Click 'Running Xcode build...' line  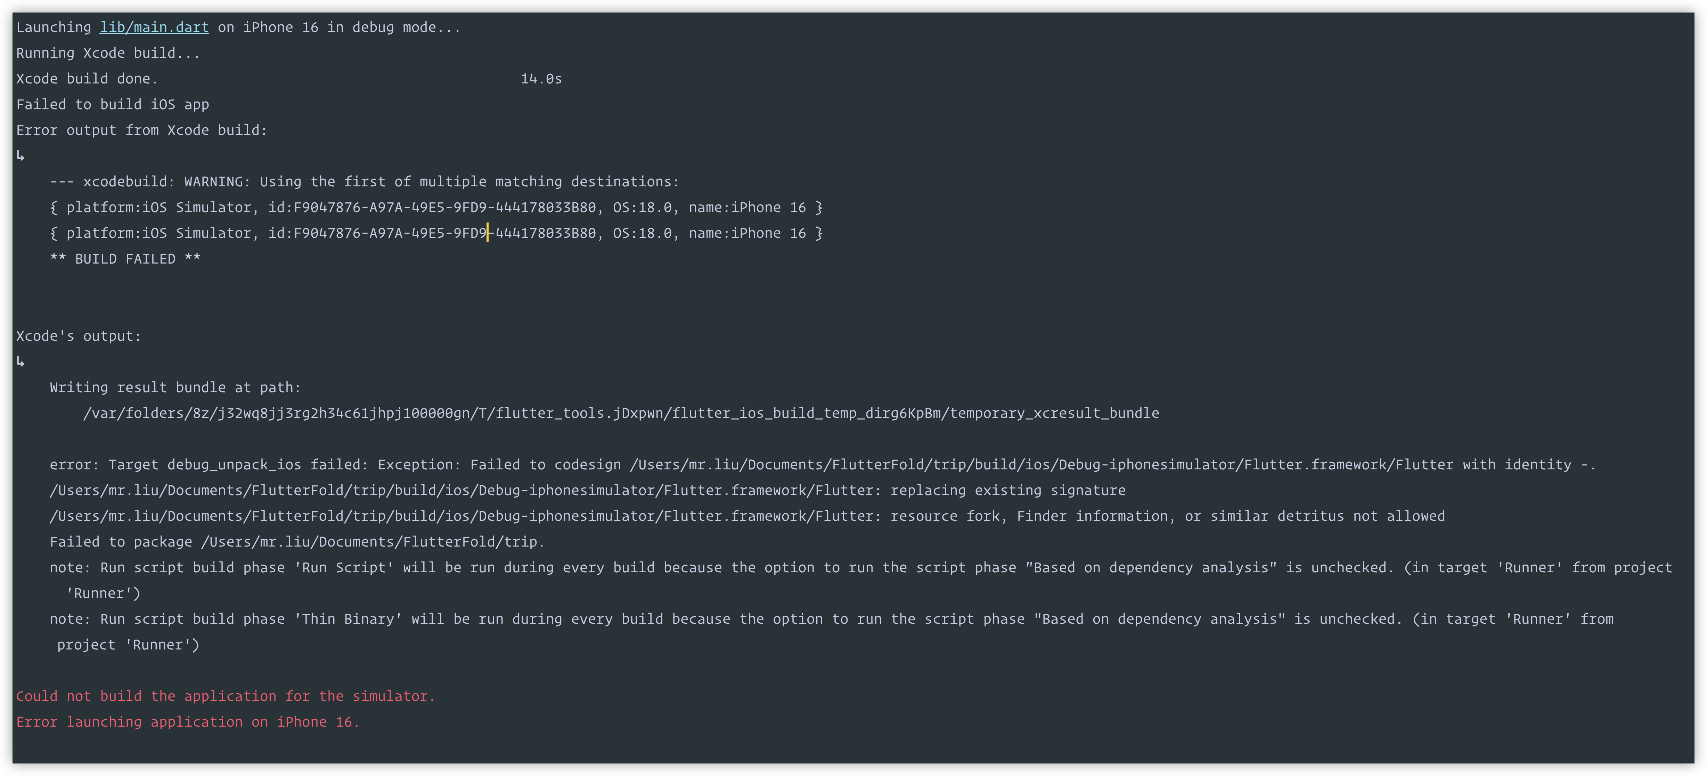pos(108,53)
